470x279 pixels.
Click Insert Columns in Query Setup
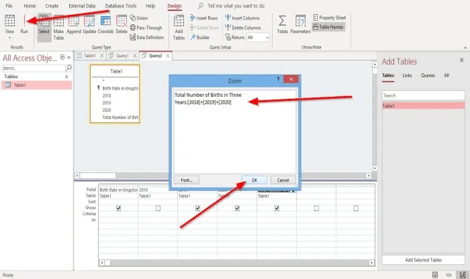[242, 18]
